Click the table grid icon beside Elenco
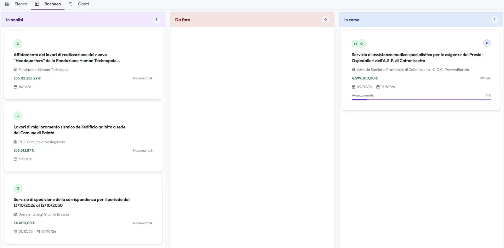 [7, 4]
